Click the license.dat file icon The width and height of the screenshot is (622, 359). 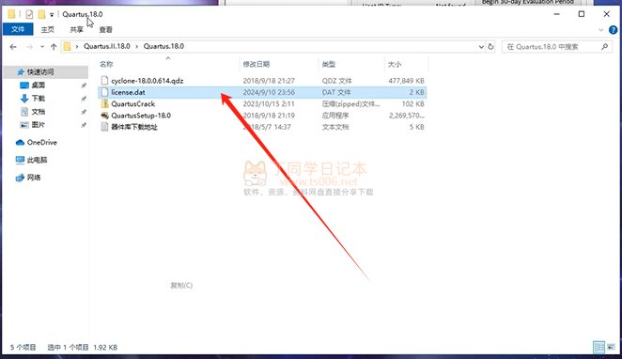[x=104, y=92]
